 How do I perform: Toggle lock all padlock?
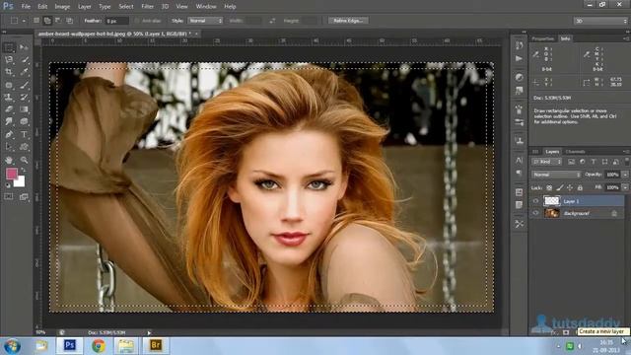[580, 187]
